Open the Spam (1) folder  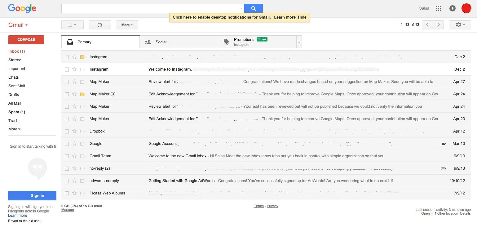pyautogui.click(x=17, y=112)
